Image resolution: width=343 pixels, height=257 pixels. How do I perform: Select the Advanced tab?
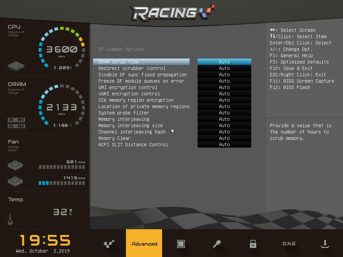(144, 243)
